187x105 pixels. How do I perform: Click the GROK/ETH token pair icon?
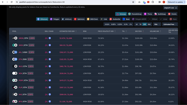pyautogui.click(x=15, y=38)
